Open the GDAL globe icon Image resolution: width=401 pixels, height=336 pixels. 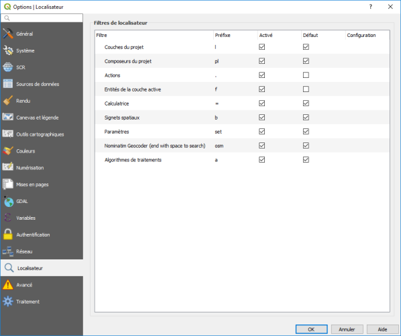(8, 201)
